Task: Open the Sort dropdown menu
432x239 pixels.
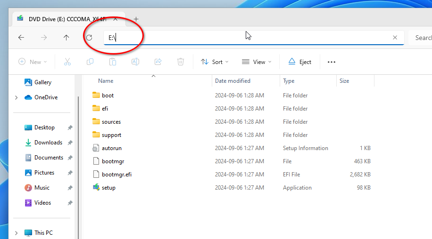Action: (215, 62)
